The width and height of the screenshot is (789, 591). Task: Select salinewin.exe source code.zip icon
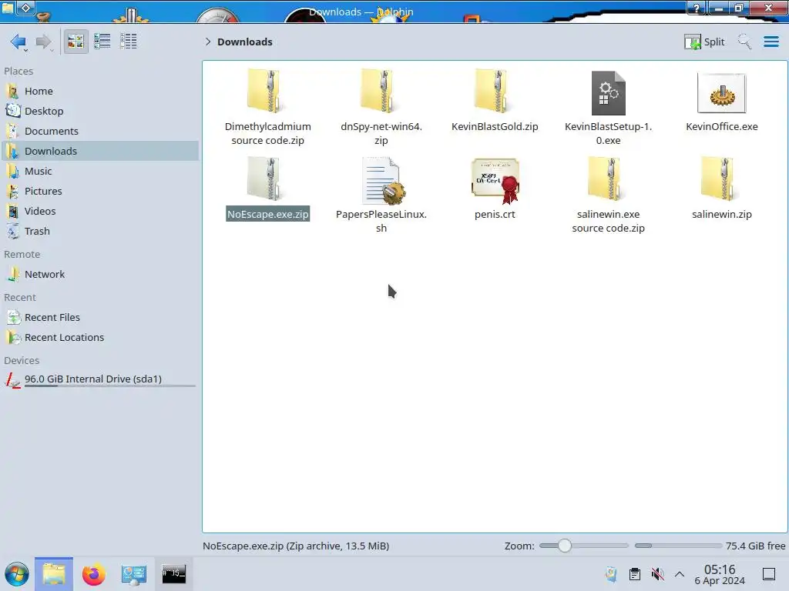[608, 179]
